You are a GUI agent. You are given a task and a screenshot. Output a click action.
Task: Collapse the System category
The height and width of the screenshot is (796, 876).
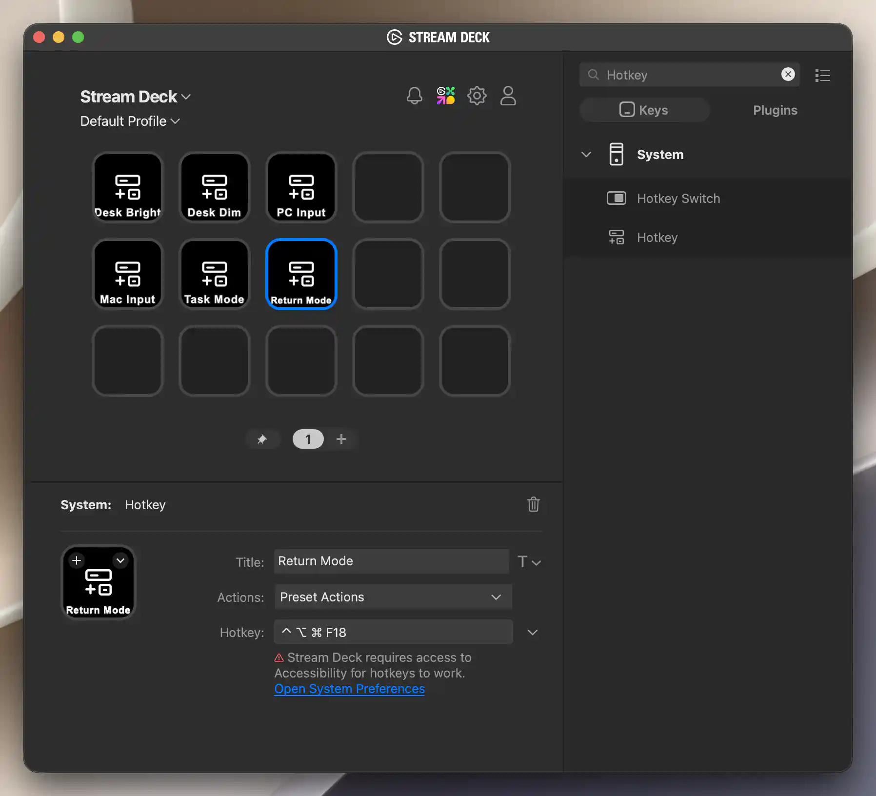tap(586, 155)
